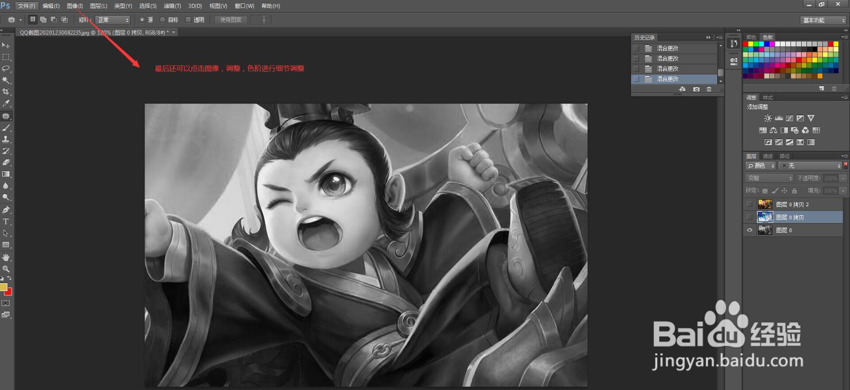Select the Rectangular Marquee tool

click(x=6, y=57)
